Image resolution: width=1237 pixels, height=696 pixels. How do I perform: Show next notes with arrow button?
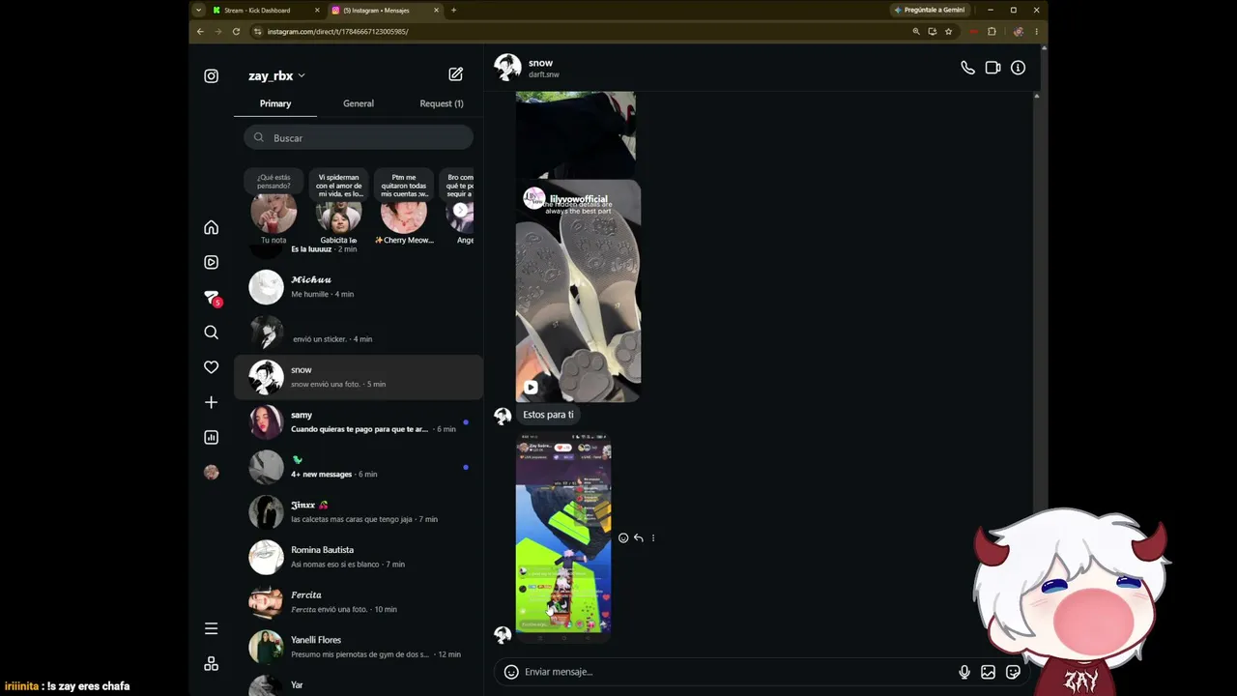pyautogui.click(x=460, y=210)
